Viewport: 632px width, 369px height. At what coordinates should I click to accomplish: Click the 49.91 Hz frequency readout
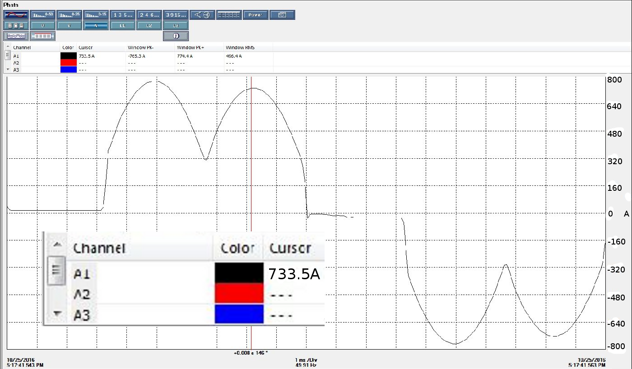coord(306,365)
